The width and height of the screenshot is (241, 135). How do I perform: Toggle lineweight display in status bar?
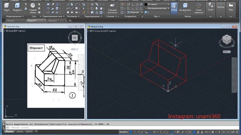[178, 132]
